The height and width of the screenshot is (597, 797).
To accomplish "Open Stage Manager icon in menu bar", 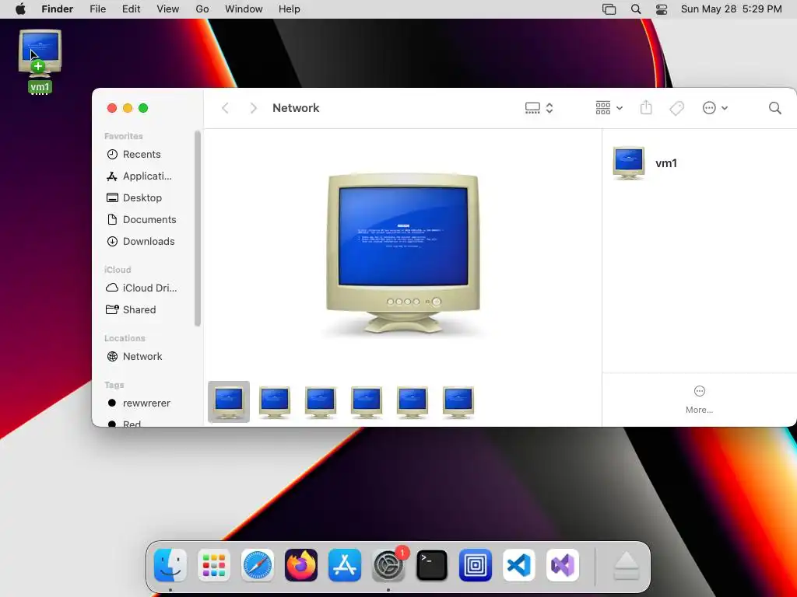I will tap(609, 9).
